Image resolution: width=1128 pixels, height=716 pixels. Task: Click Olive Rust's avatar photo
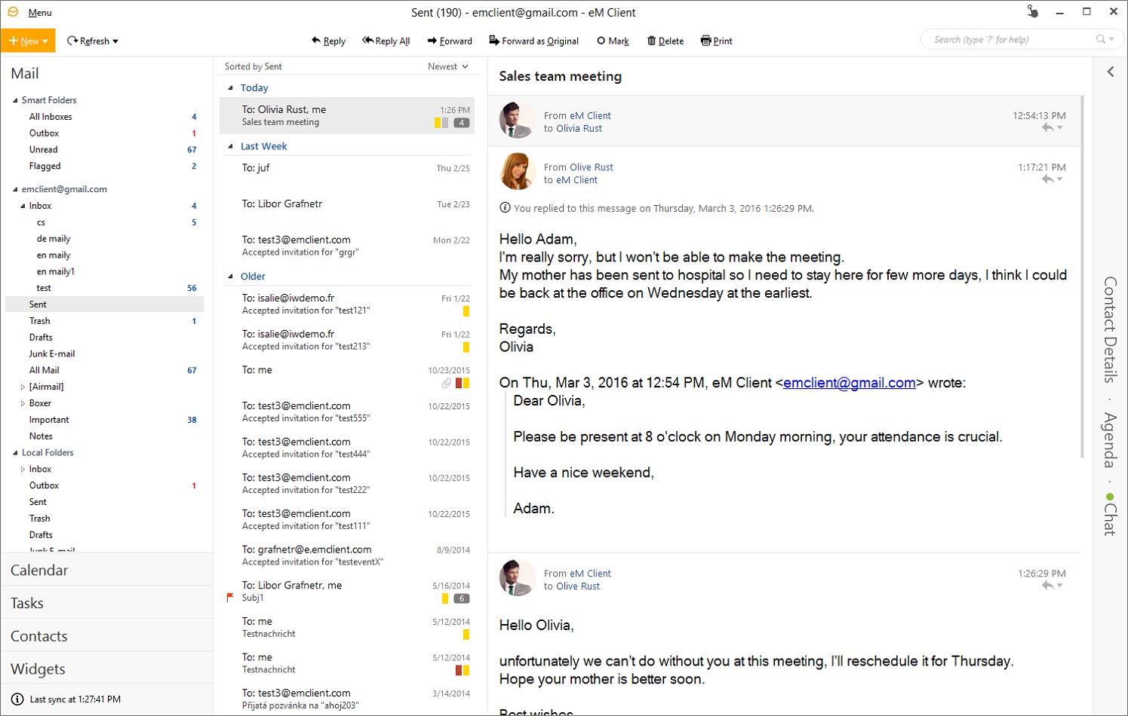[x=517, y=171]
